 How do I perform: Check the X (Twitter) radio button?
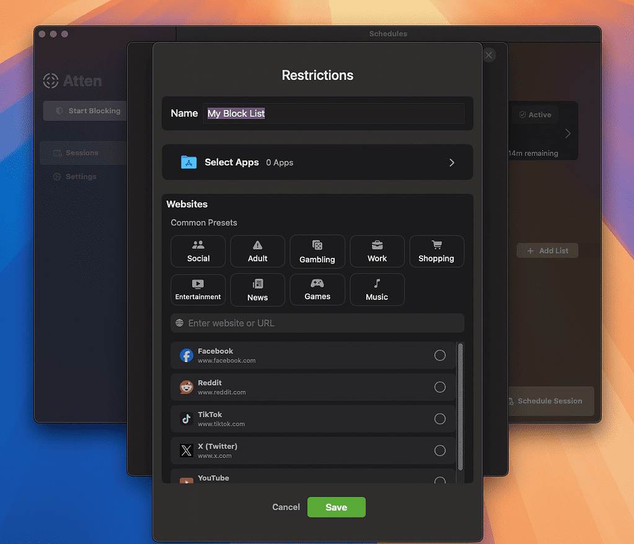click(439, 450)
